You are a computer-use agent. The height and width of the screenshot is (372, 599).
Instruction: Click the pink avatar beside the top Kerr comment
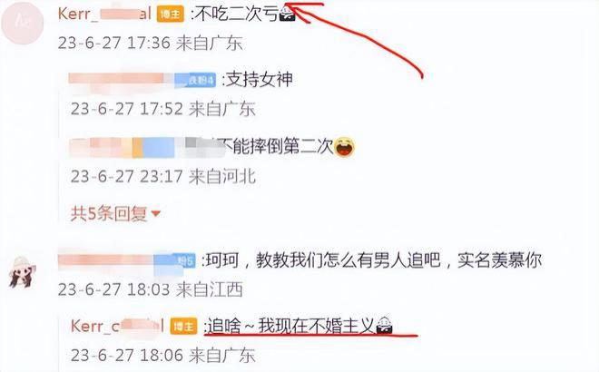click(22, 23)
